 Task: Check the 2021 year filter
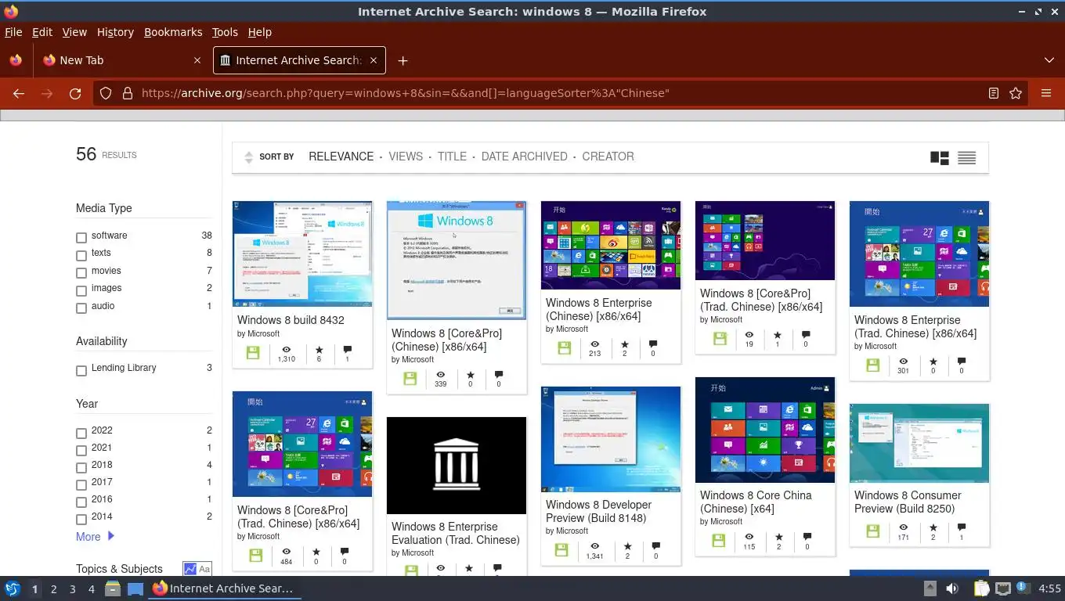81,450
